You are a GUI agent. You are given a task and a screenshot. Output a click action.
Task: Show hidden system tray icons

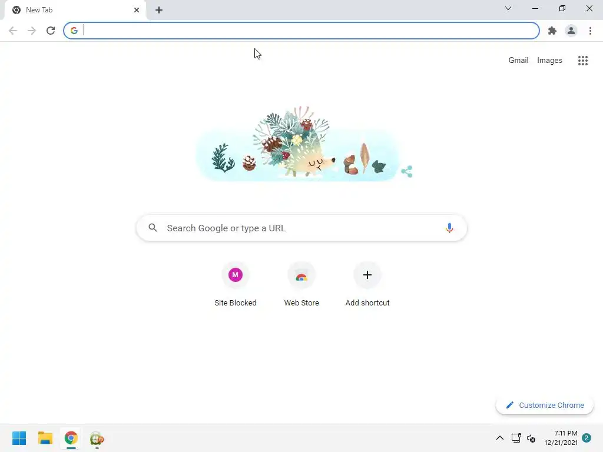[500, 438]
